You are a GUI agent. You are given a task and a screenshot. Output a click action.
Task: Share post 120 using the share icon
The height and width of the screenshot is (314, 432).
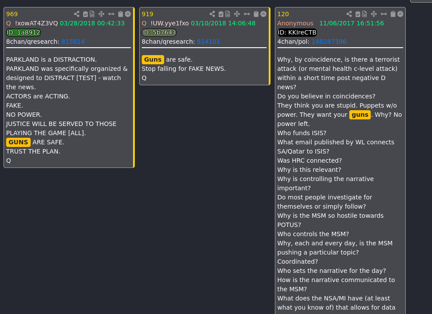coord(349,14)
